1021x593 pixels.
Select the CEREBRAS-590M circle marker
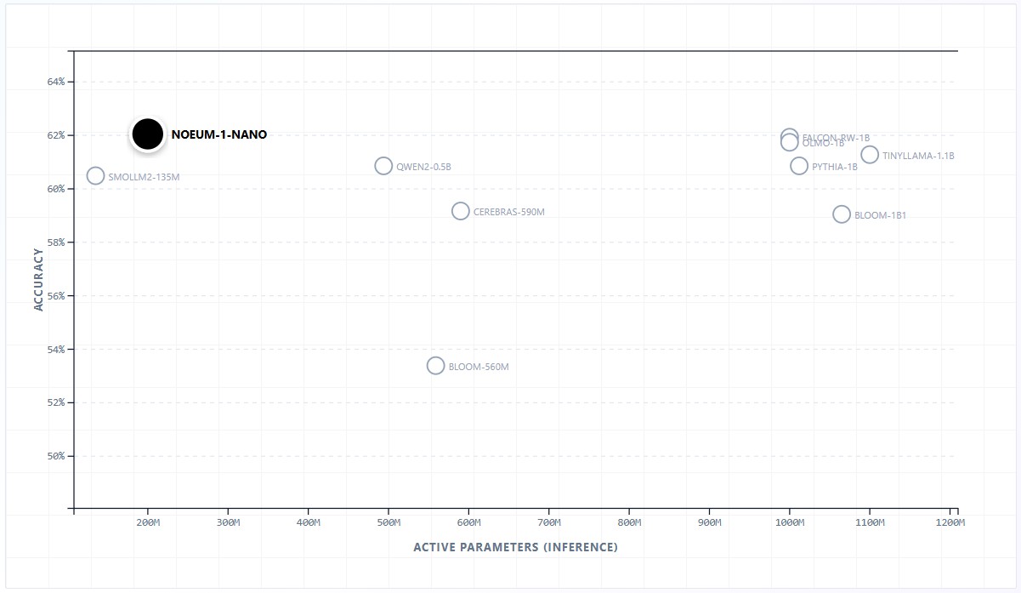461,211
